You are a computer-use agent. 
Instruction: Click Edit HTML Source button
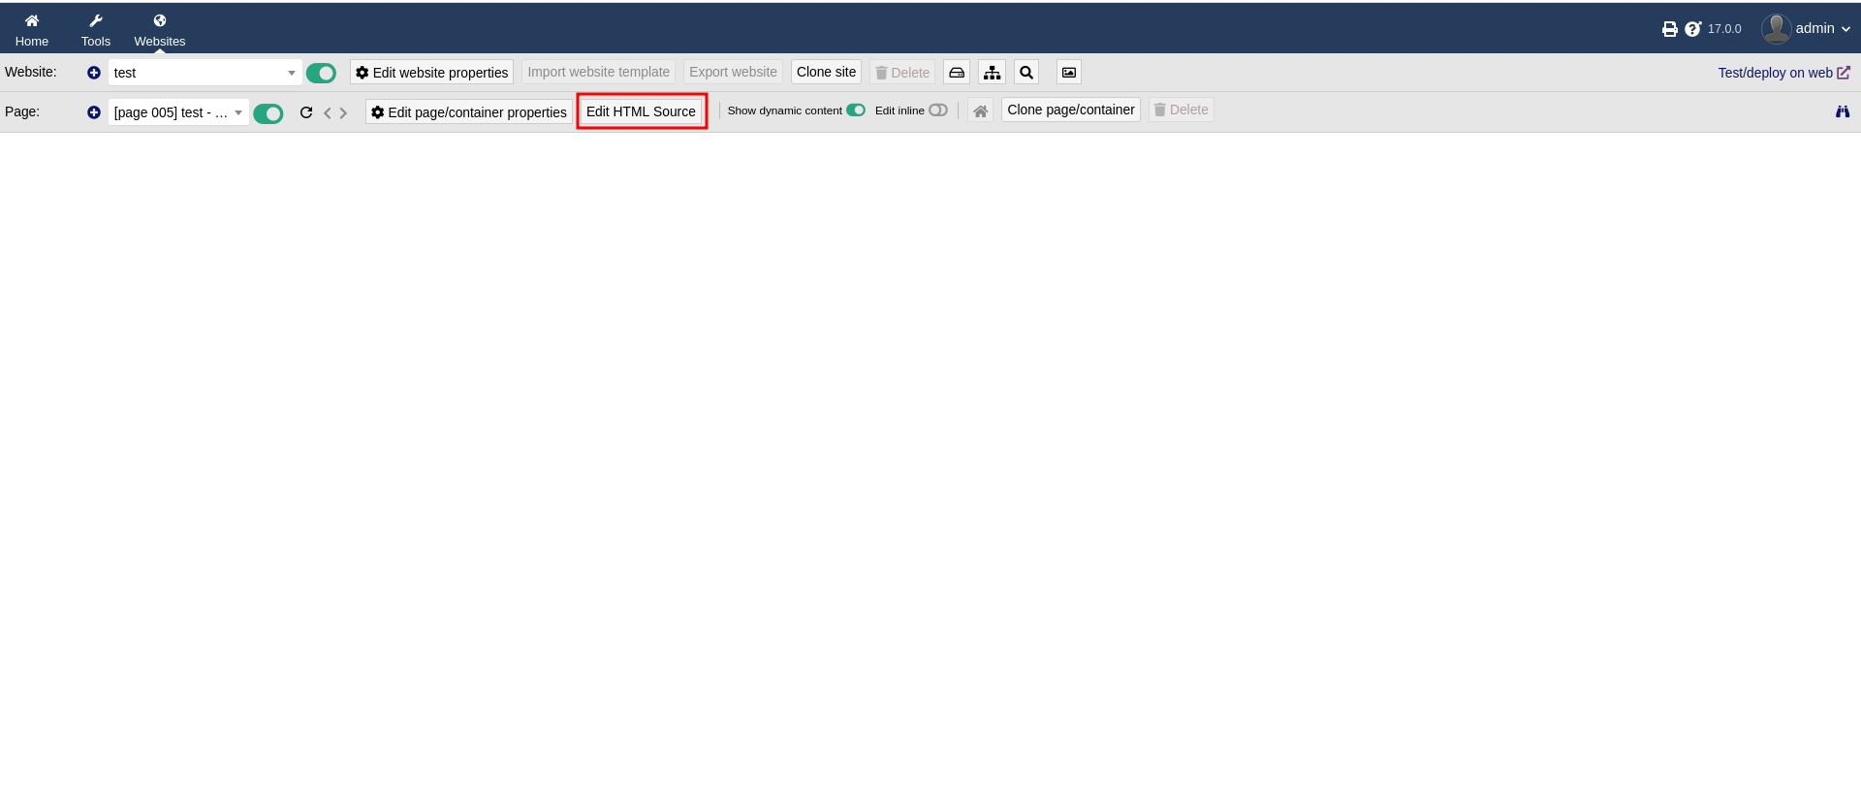641,111
